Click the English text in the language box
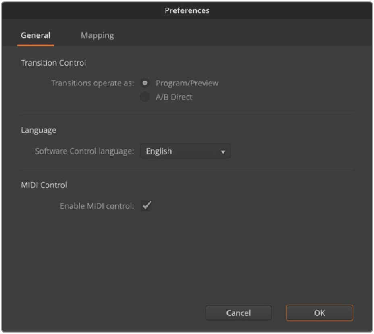 click(x=159, y=151)
